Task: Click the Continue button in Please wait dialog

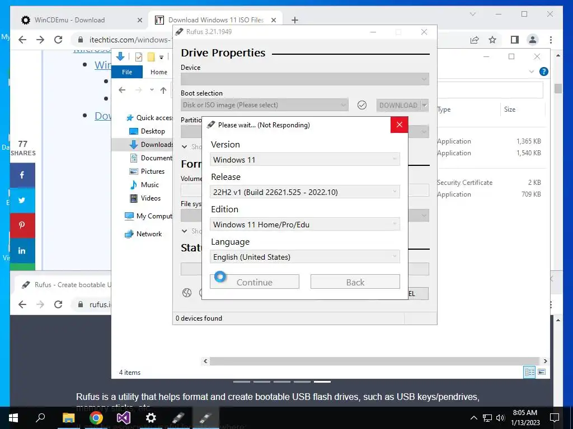Action: [255, 282]
